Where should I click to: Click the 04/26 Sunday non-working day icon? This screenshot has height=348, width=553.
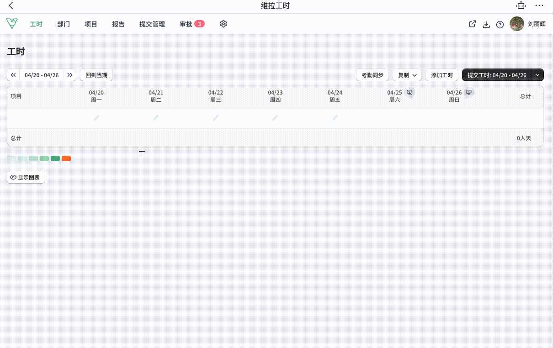pyautogui.click(x=469, y=92)
